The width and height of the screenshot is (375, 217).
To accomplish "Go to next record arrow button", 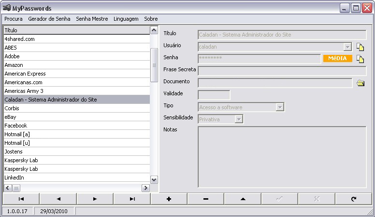I will point(95,199).
